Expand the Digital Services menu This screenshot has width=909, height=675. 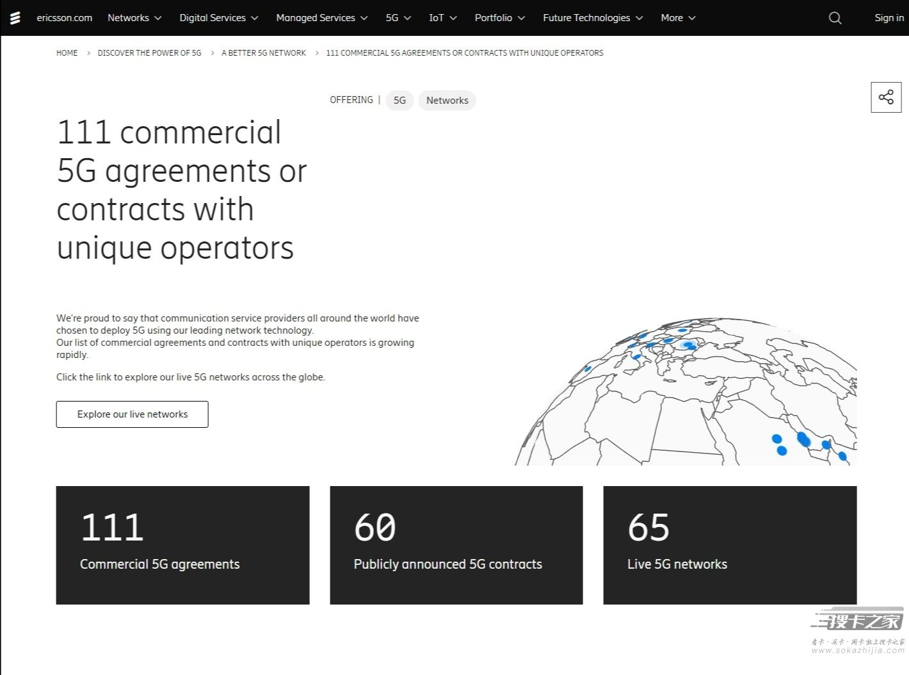219,18
